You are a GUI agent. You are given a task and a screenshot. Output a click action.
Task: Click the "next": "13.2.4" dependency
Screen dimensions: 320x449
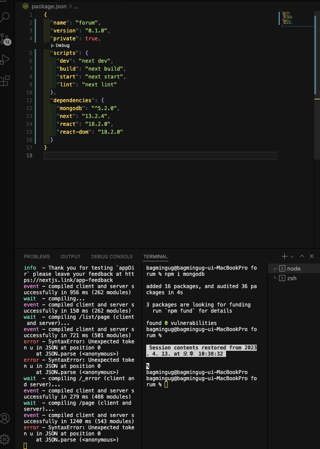pyautogui.click(x=83, y=116)
